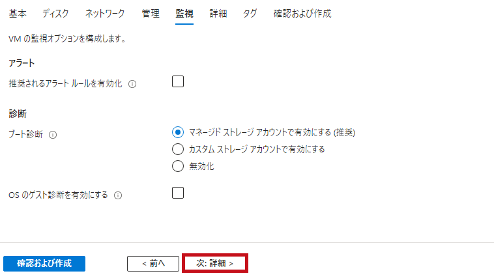This screenshot has width=494, height=280.
Task: Select マネージド ストレージ アカウントで有効にする radio option
Action: (178, 132)
